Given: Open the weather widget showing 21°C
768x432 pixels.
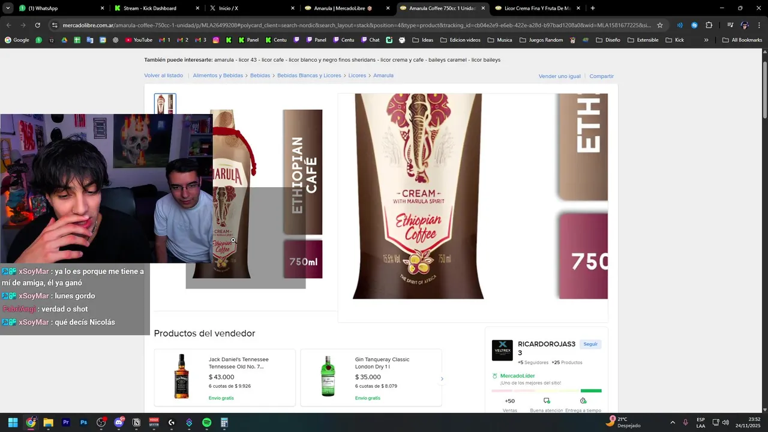Looking at the screenshot, I should point(624,422).
